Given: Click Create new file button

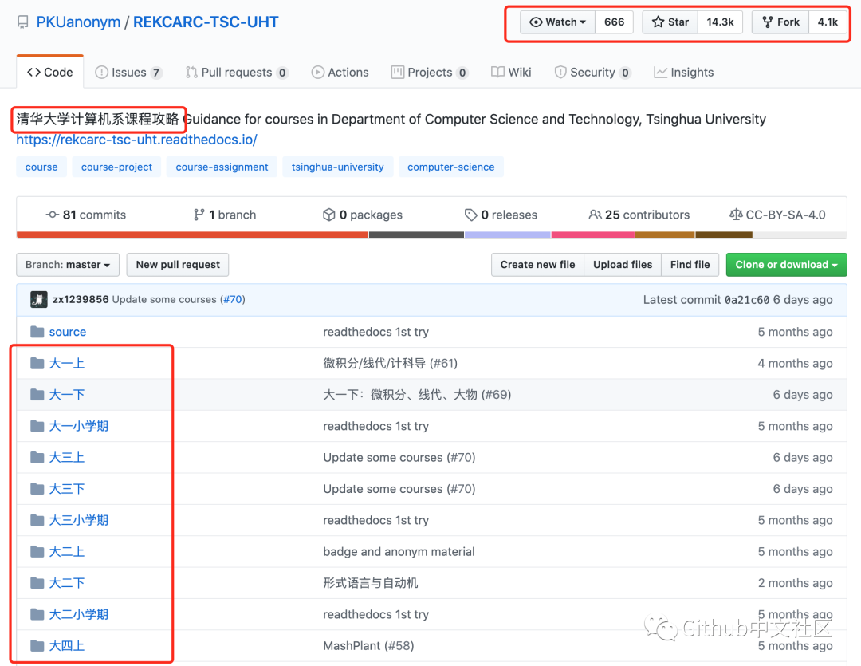Looking at the screenshot, I should [x=537, y=265].
